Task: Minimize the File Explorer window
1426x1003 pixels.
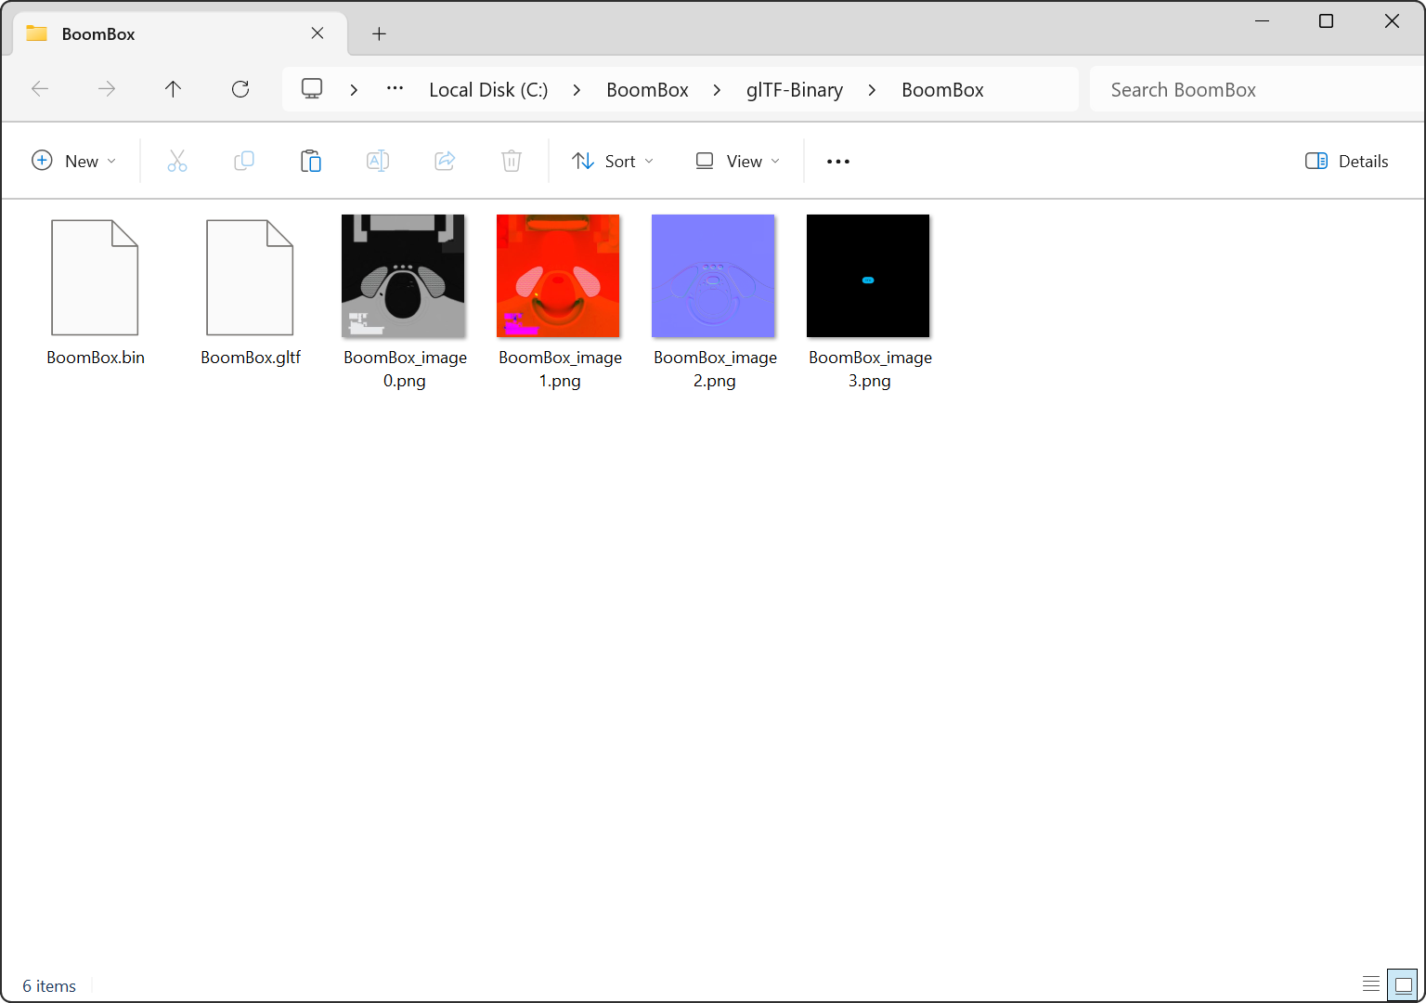Action: click(1262, 20)
